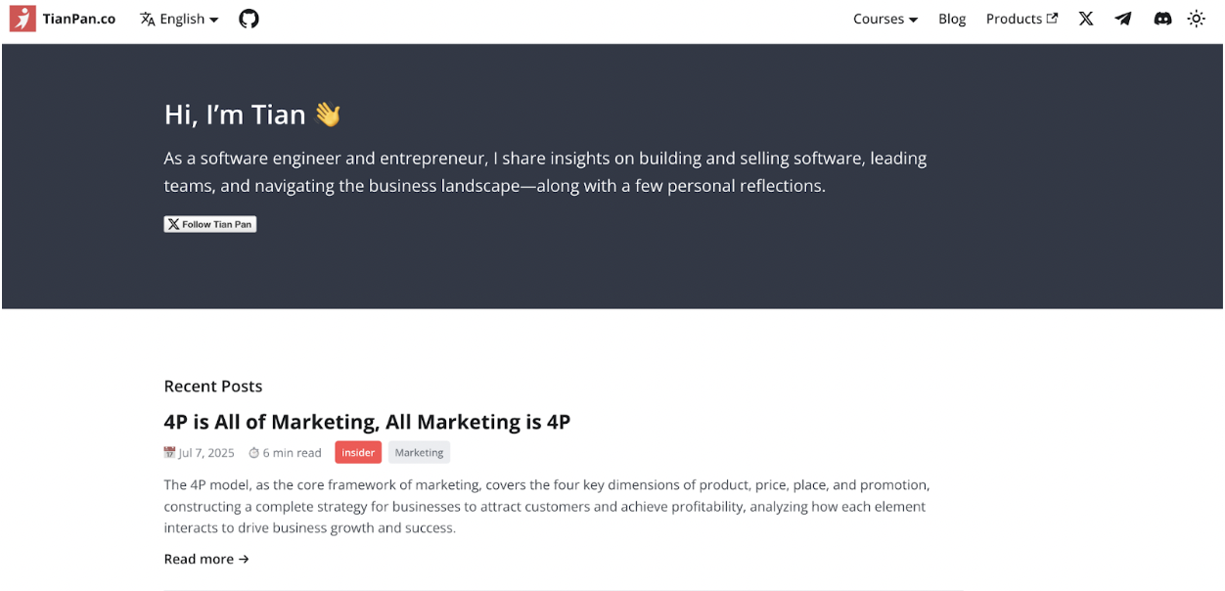Click the external link icon beside Products

click(1053, 19)
